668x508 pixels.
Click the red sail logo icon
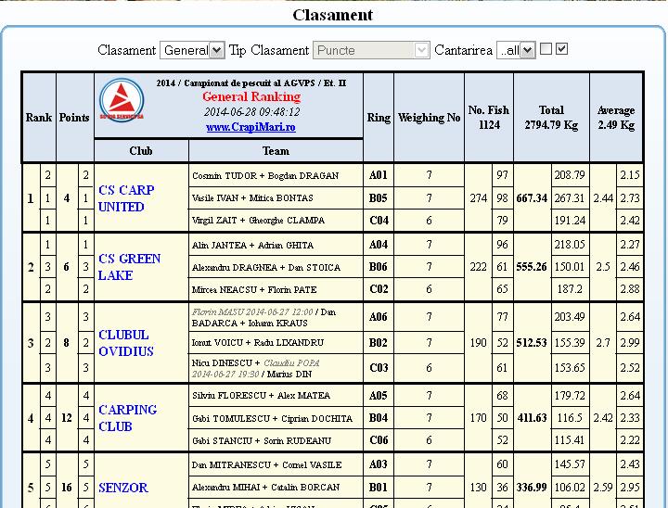click(x=122, y=100)
